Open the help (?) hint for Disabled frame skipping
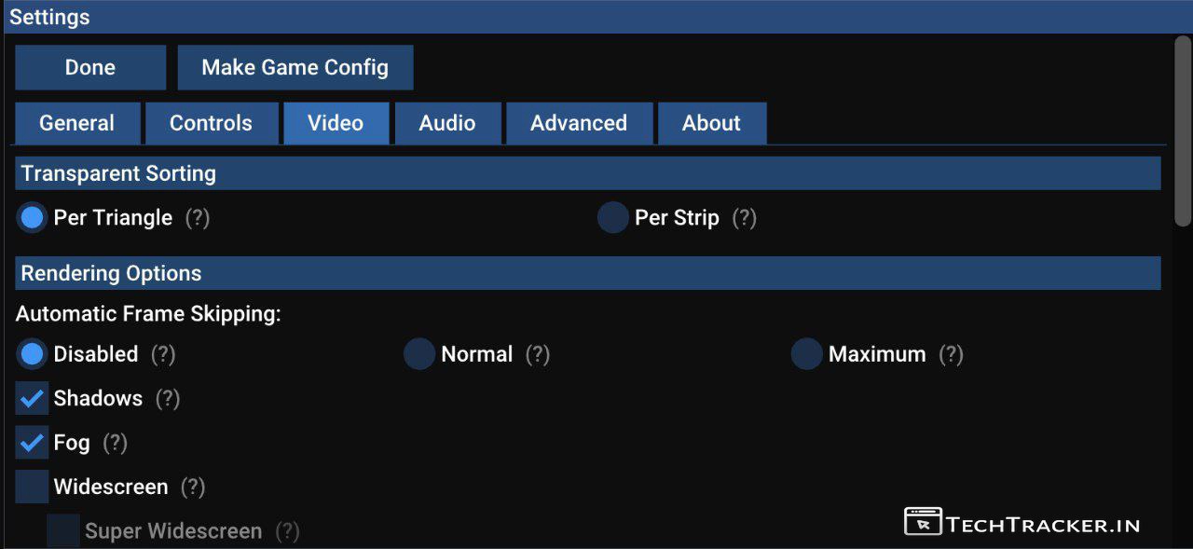Image resolution: width=1193 pixels, height=549 pixels. (163, 355)
